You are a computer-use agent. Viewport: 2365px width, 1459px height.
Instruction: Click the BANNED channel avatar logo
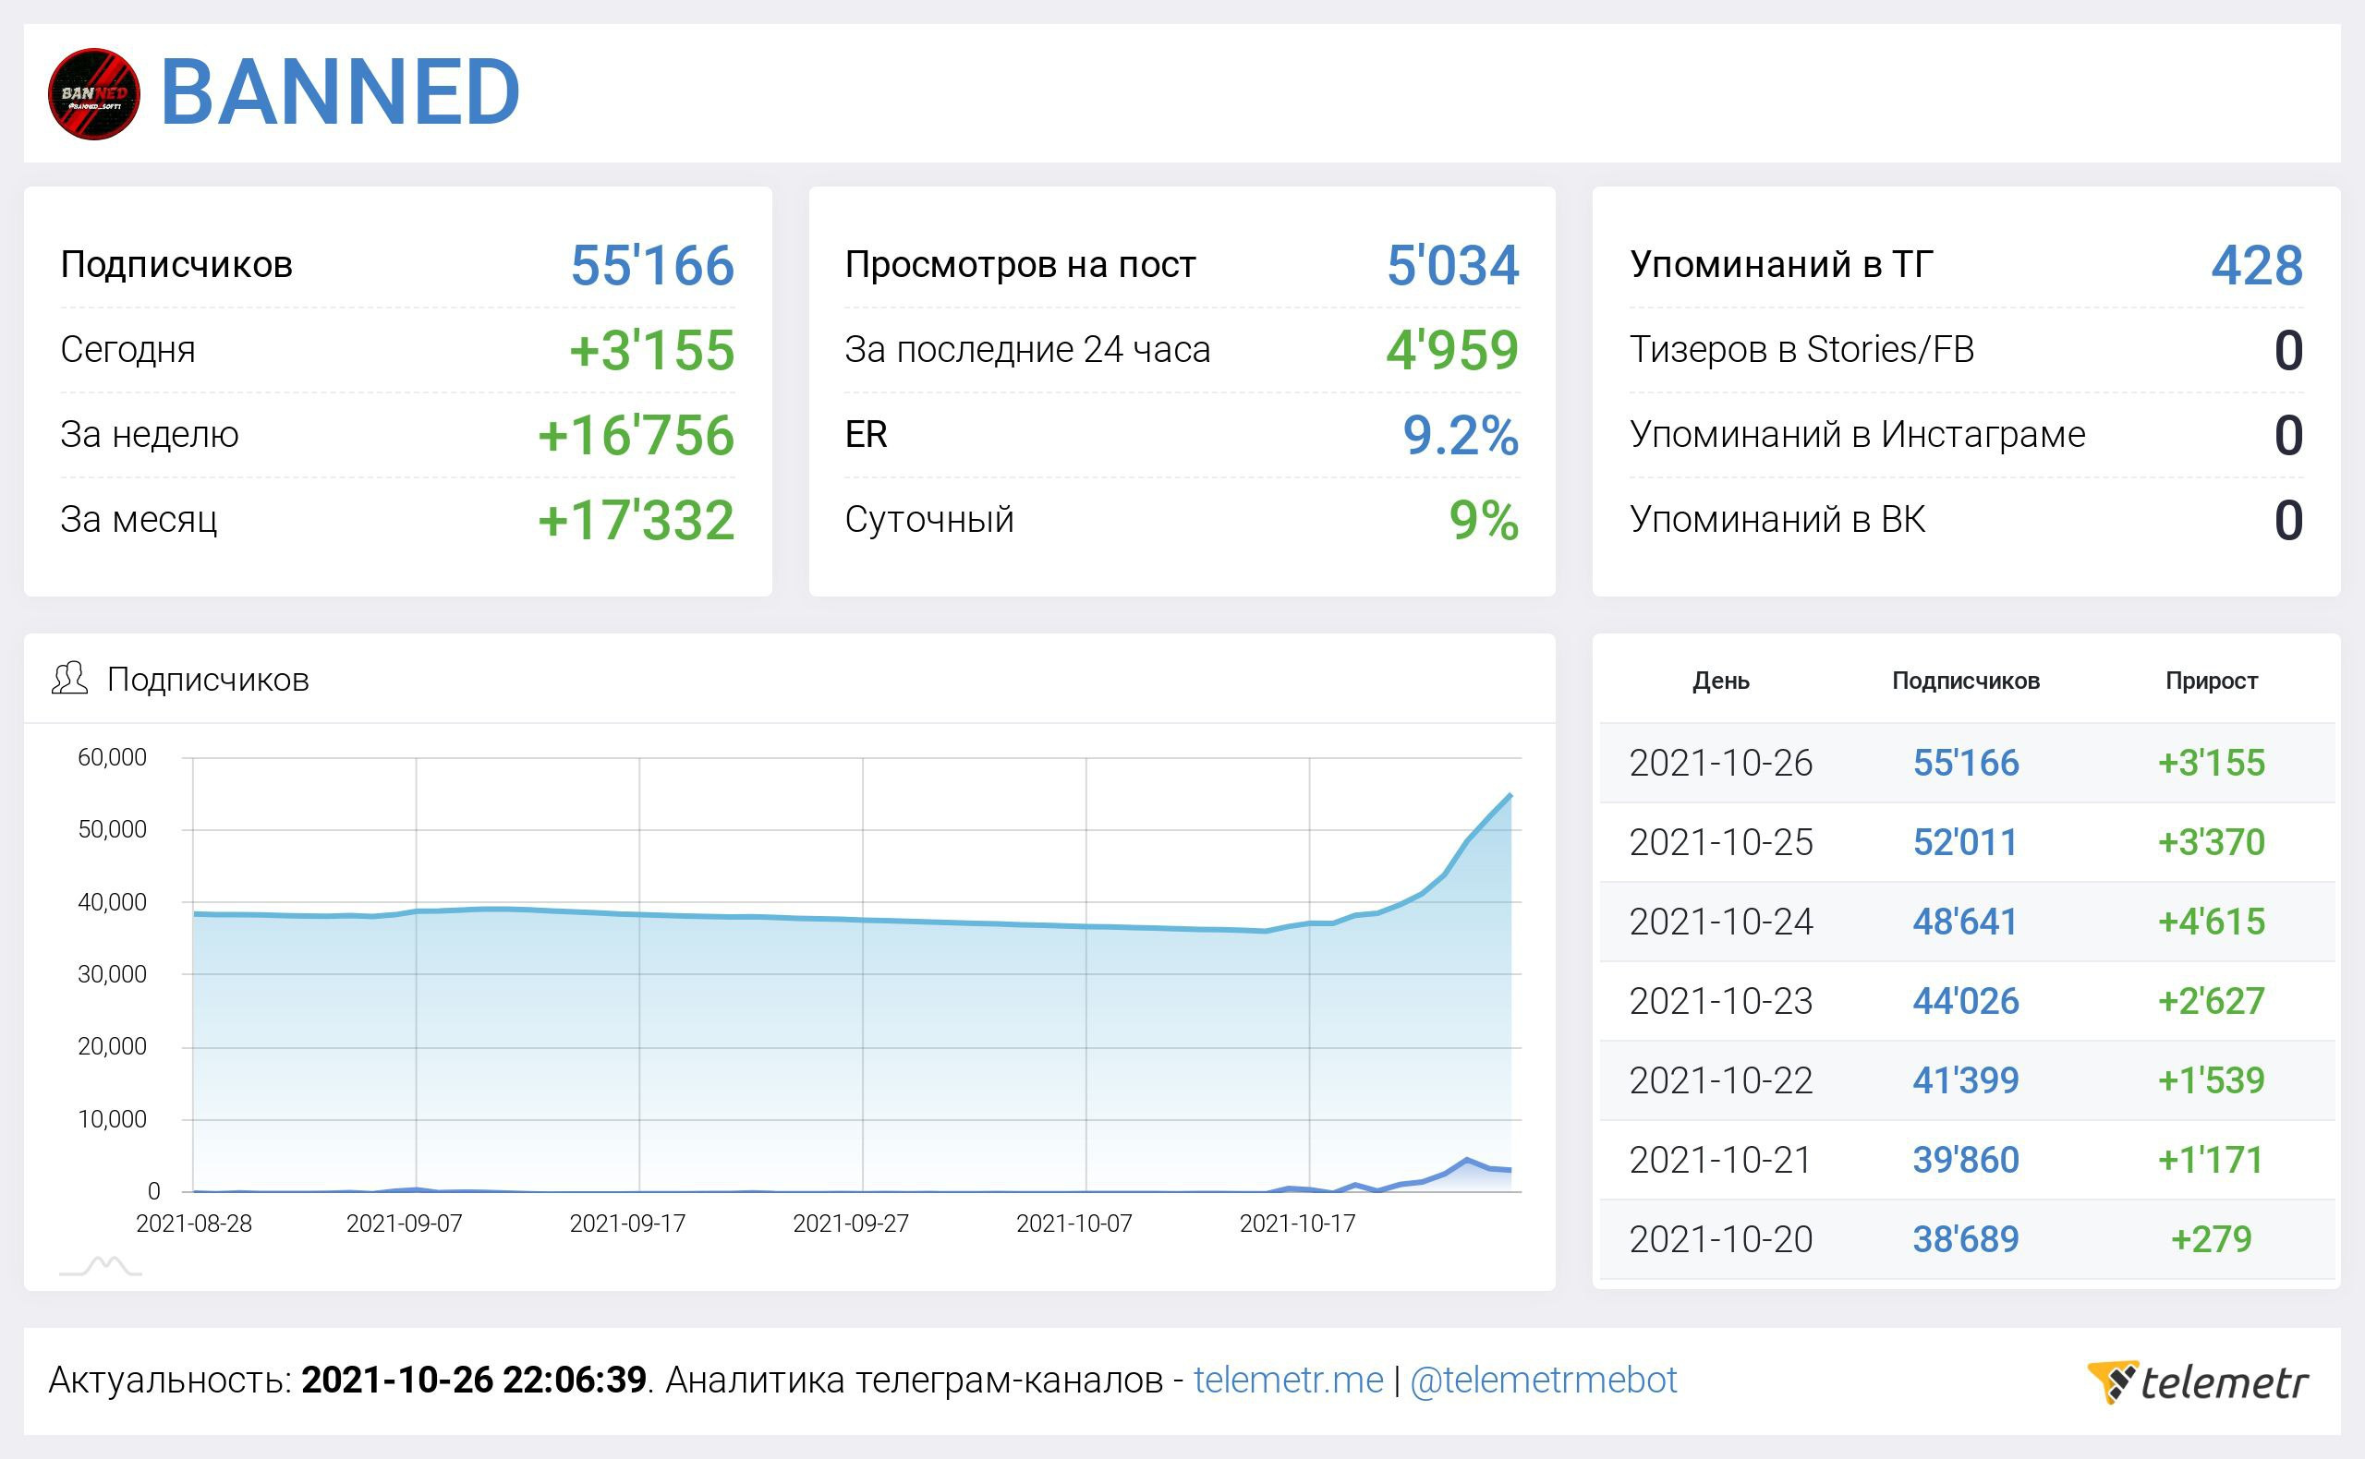click(93, 93)
